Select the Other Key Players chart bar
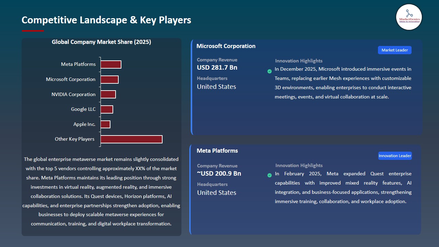Viewport: 439px width, 247px height. point(131,139)
